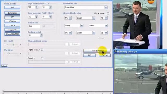Cancel the filter dialog
Viewport: 167px width, 94px height.
click(x=105, y=55)
